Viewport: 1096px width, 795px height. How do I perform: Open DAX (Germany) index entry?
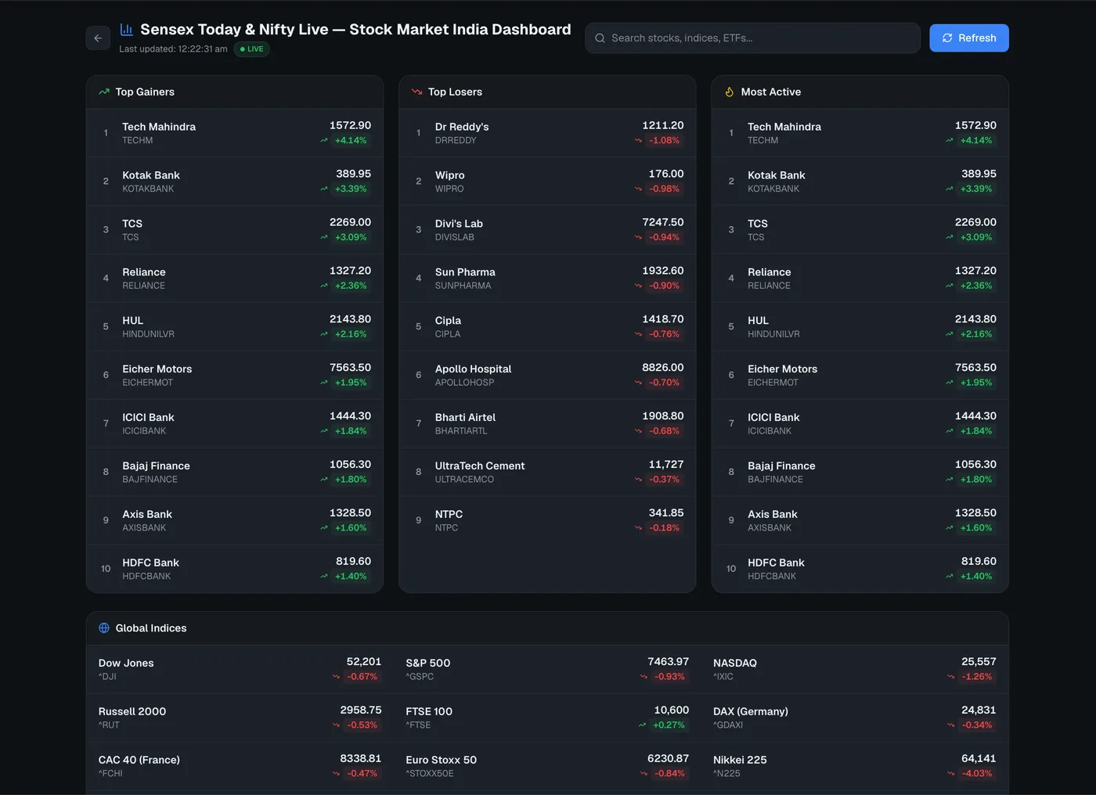pos(855,718)
